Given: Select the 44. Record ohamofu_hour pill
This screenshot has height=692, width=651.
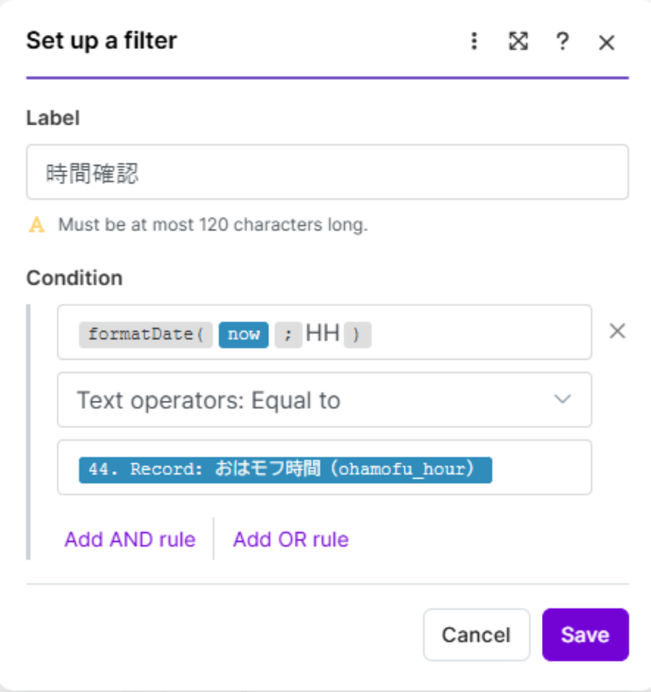Looking at the screenshot, I should pos(285,470).
